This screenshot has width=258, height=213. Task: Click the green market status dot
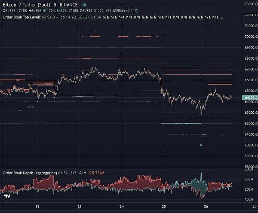pos(85,5)
